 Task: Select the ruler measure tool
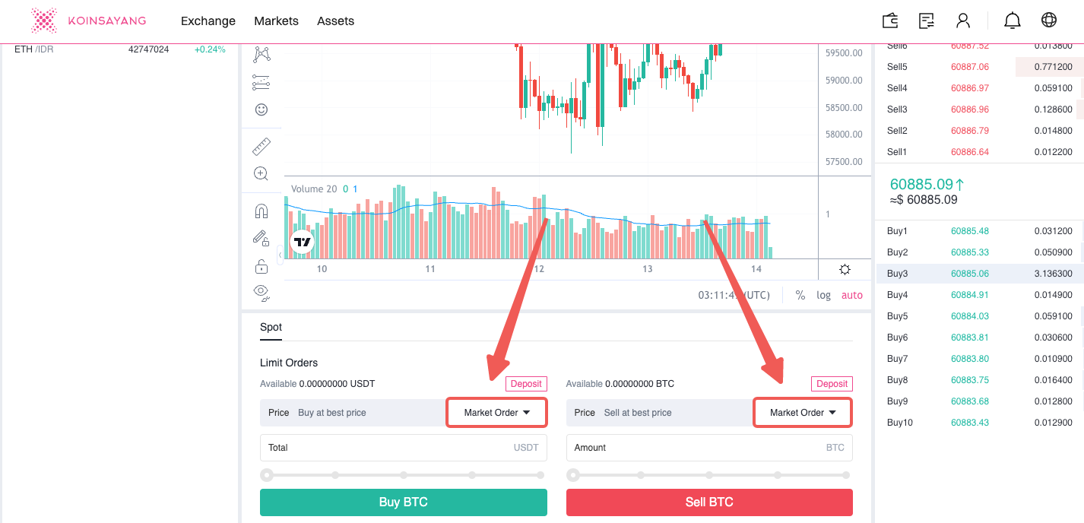click(x=261, y=145)
